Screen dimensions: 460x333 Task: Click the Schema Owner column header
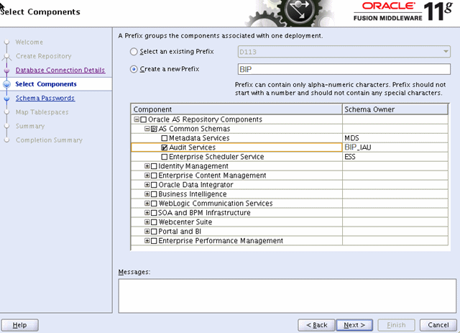(395, 109)
